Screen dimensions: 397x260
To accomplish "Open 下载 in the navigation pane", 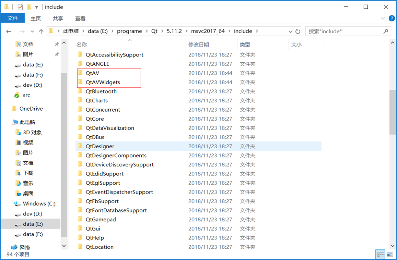I will 28,173.
